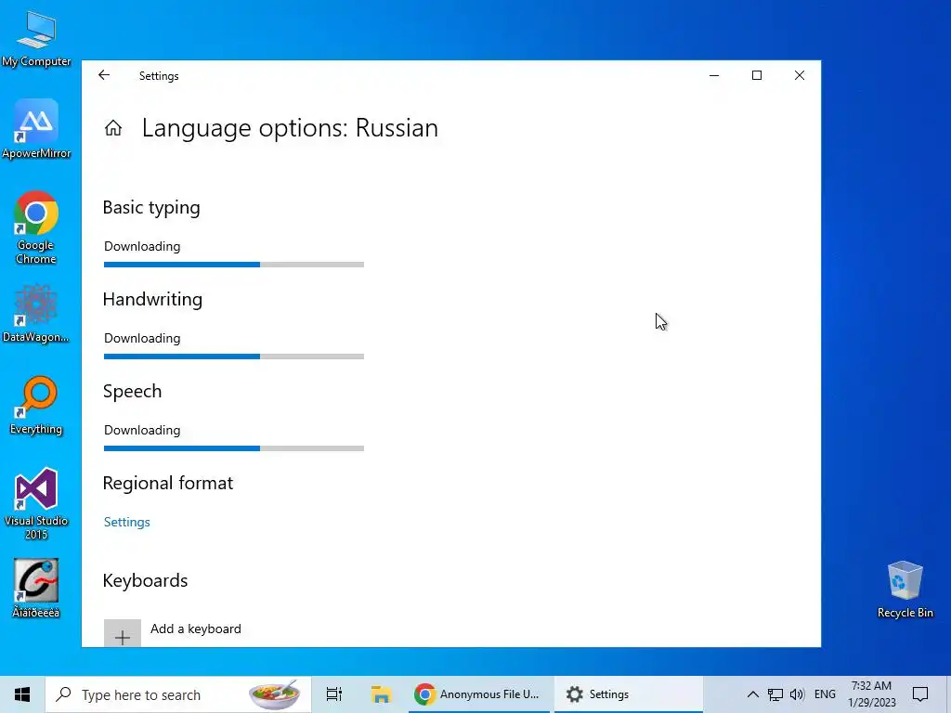
Task: Open the Windows Start menu
Action: (x=22, y=694)
